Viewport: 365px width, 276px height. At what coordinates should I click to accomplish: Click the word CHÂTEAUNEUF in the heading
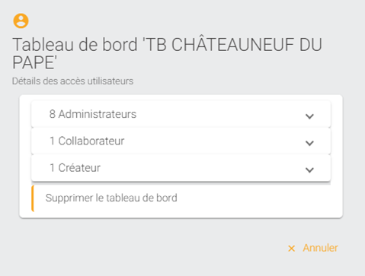(231, 45)
